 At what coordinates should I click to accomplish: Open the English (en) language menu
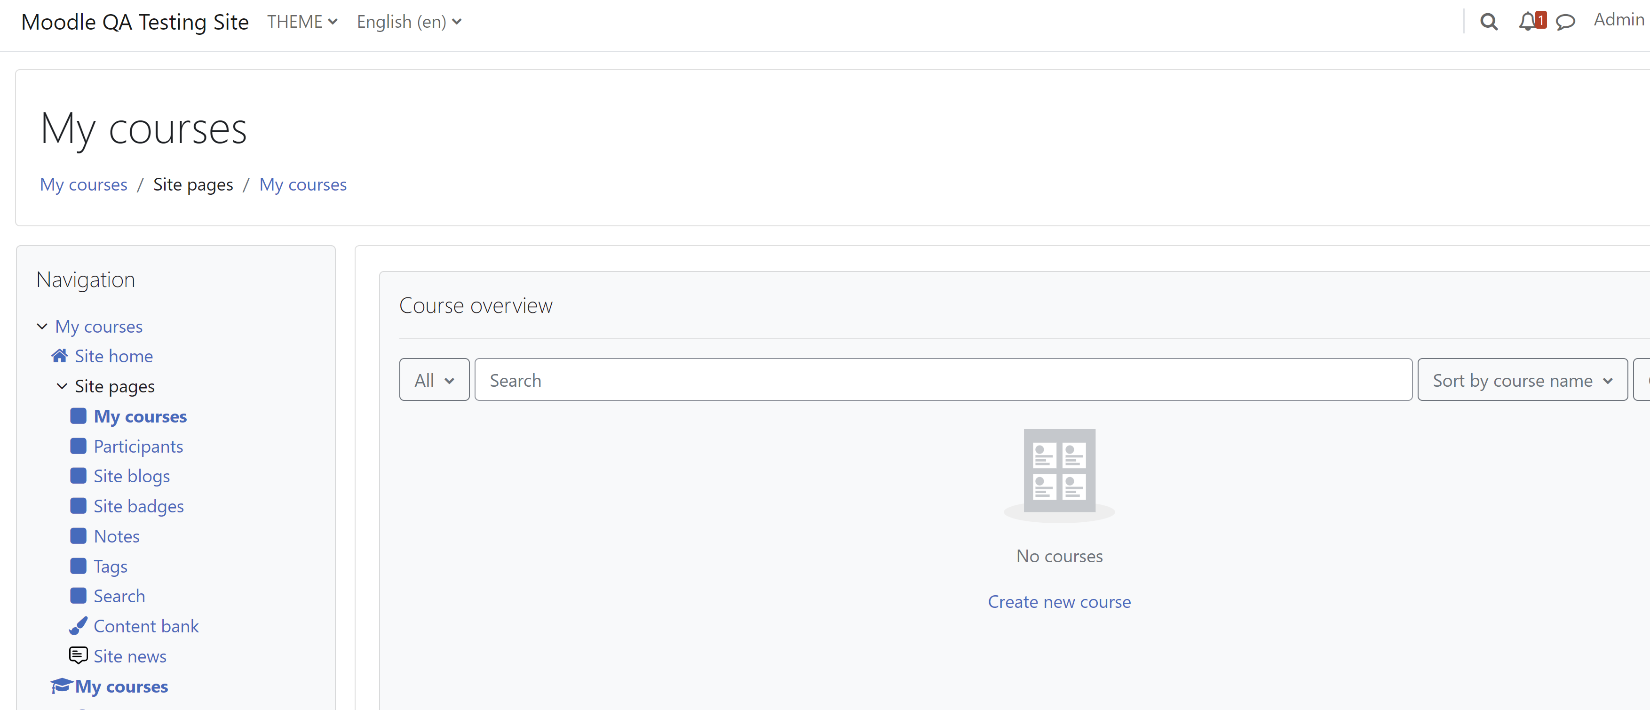point(409,22)
